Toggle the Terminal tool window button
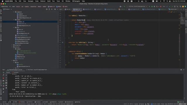187x105 pixels. pyautogui.click(x=38, y=102)
